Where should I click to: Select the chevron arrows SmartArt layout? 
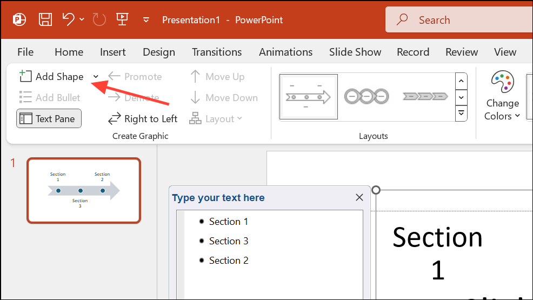[425, 97]
